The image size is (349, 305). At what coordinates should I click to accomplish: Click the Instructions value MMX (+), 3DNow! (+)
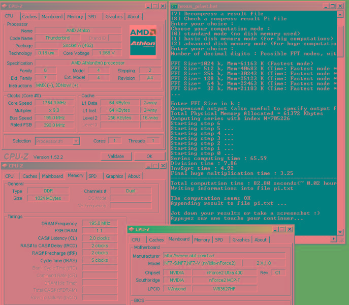(98, 85)
